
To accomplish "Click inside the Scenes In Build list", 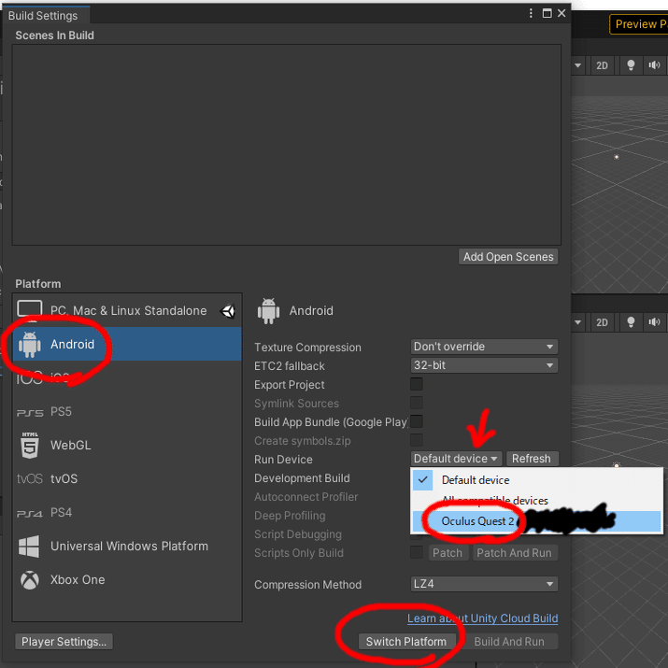I will click(x=286, y=145).
